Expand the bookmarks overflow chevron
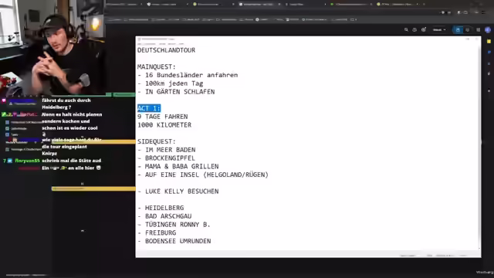494x278 pixels. (x=356, y=19)
